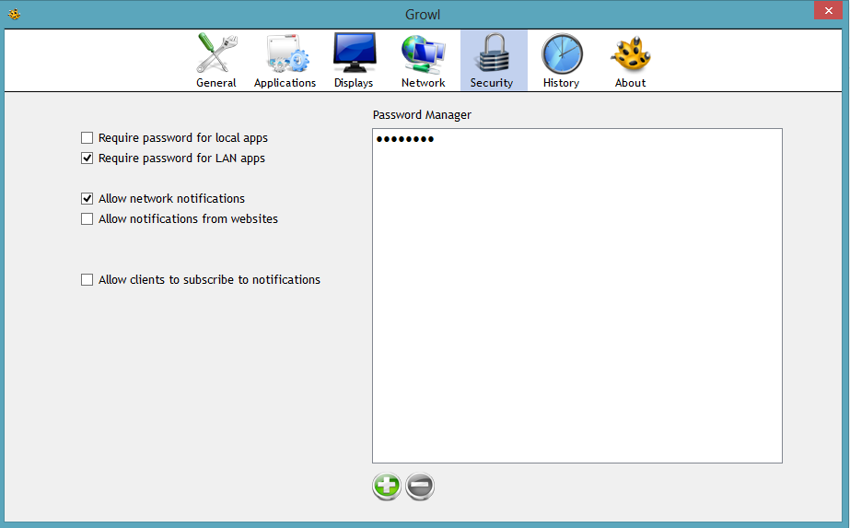Enable Require password for local apps
The height and width of the screenshot is (528, 850).
click(x=87, y=138)
